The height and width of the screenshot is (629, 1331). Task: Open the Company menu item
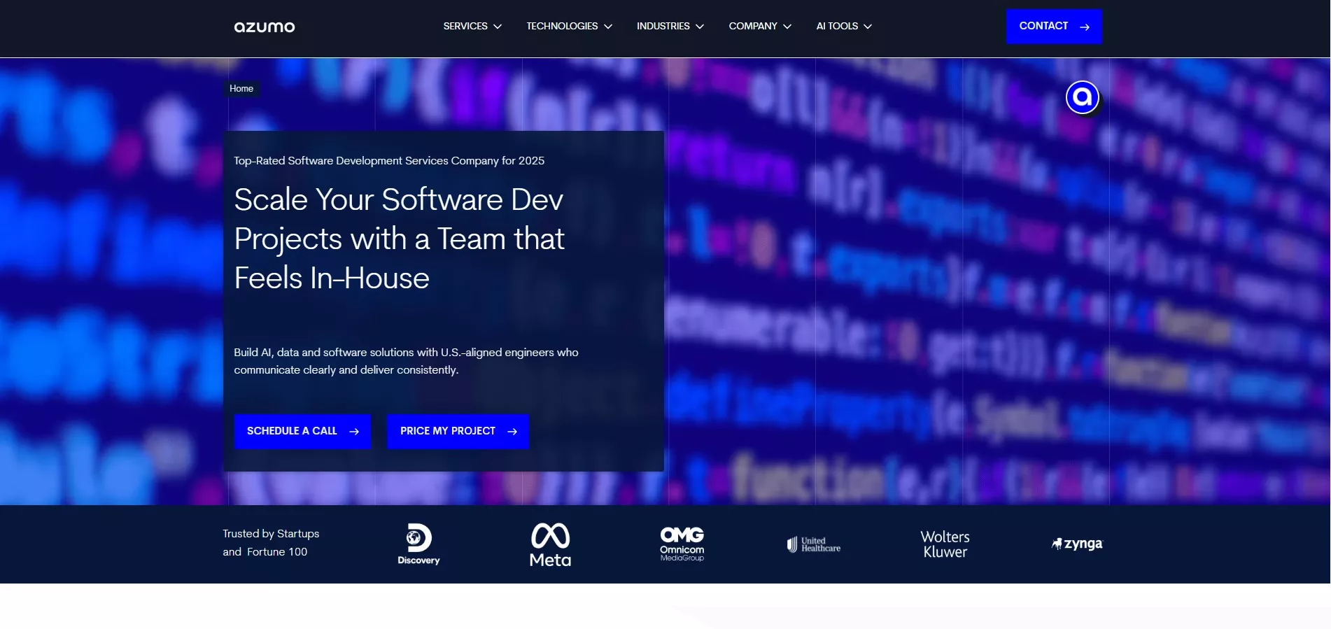click(x=753, y=27)
